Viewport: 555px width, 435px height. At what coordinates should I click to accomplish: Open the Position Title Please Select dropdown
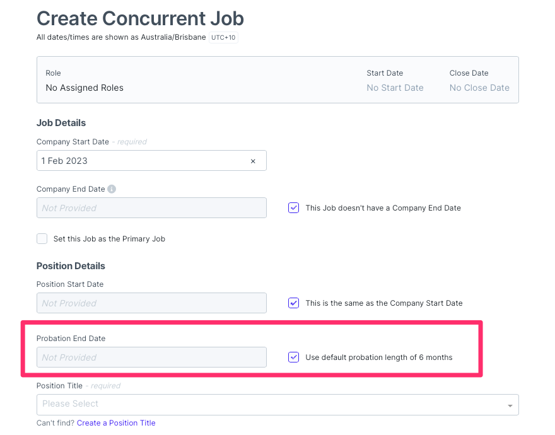271,404
